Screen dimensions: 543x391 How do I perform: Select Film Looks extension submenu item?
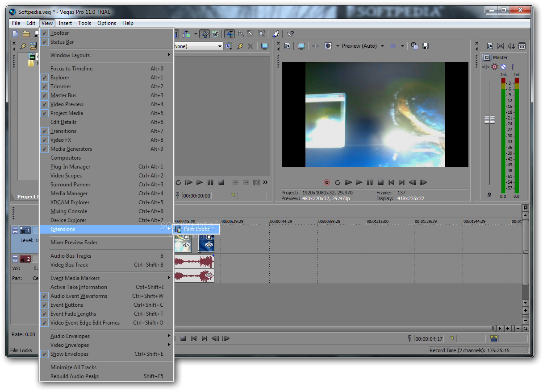[196, 229]
